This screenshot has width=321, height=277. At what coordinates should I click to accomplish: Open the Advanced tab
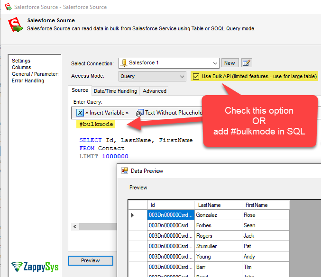click(x=155, y=91)
